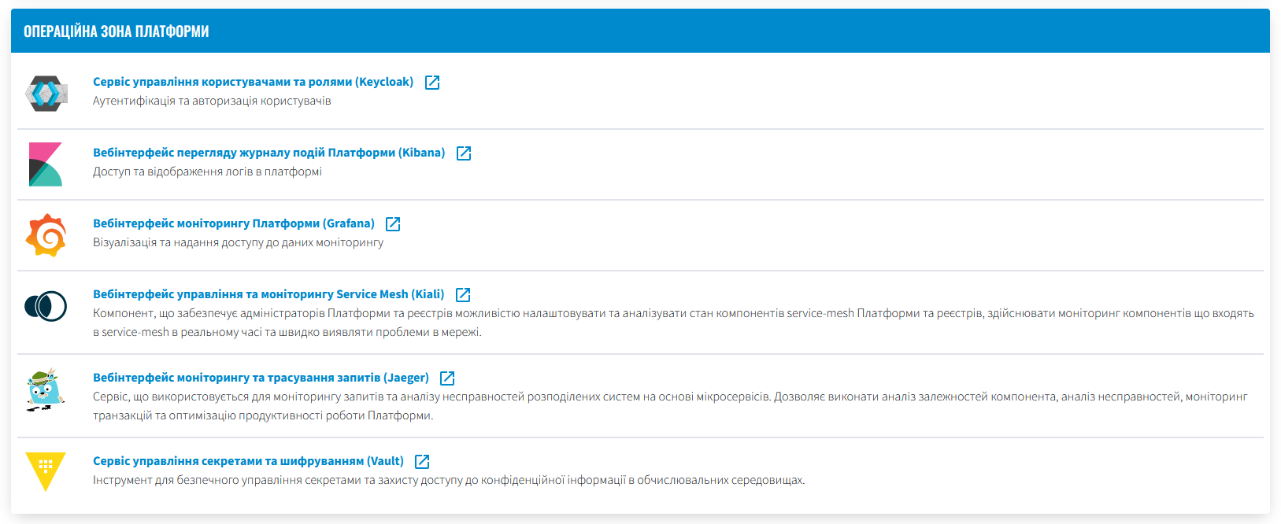
Task: Click the Grafana logo icon
Action: (46, 234)
